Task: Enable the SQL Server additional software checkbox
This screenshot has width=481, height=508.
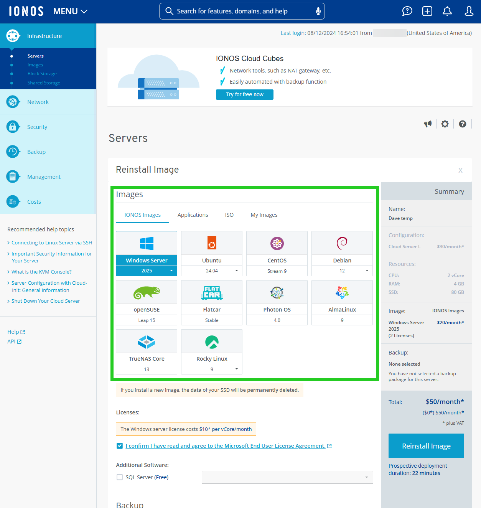Action: 119,477
